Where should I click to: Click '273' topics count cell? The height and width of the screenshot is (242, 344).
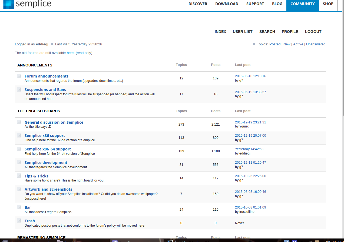click(181, 125)
